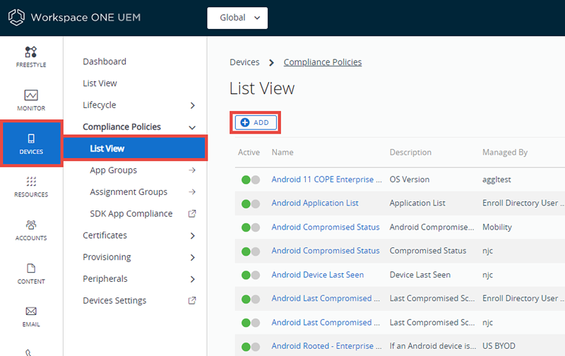Open the Resources section icon

click(31, 182)
